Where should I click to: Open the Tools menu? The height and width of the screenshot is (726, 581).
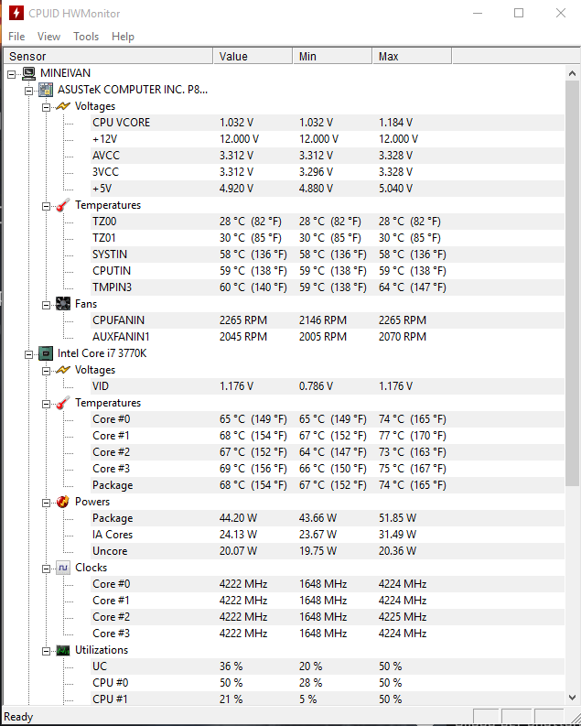coord(86,36)
